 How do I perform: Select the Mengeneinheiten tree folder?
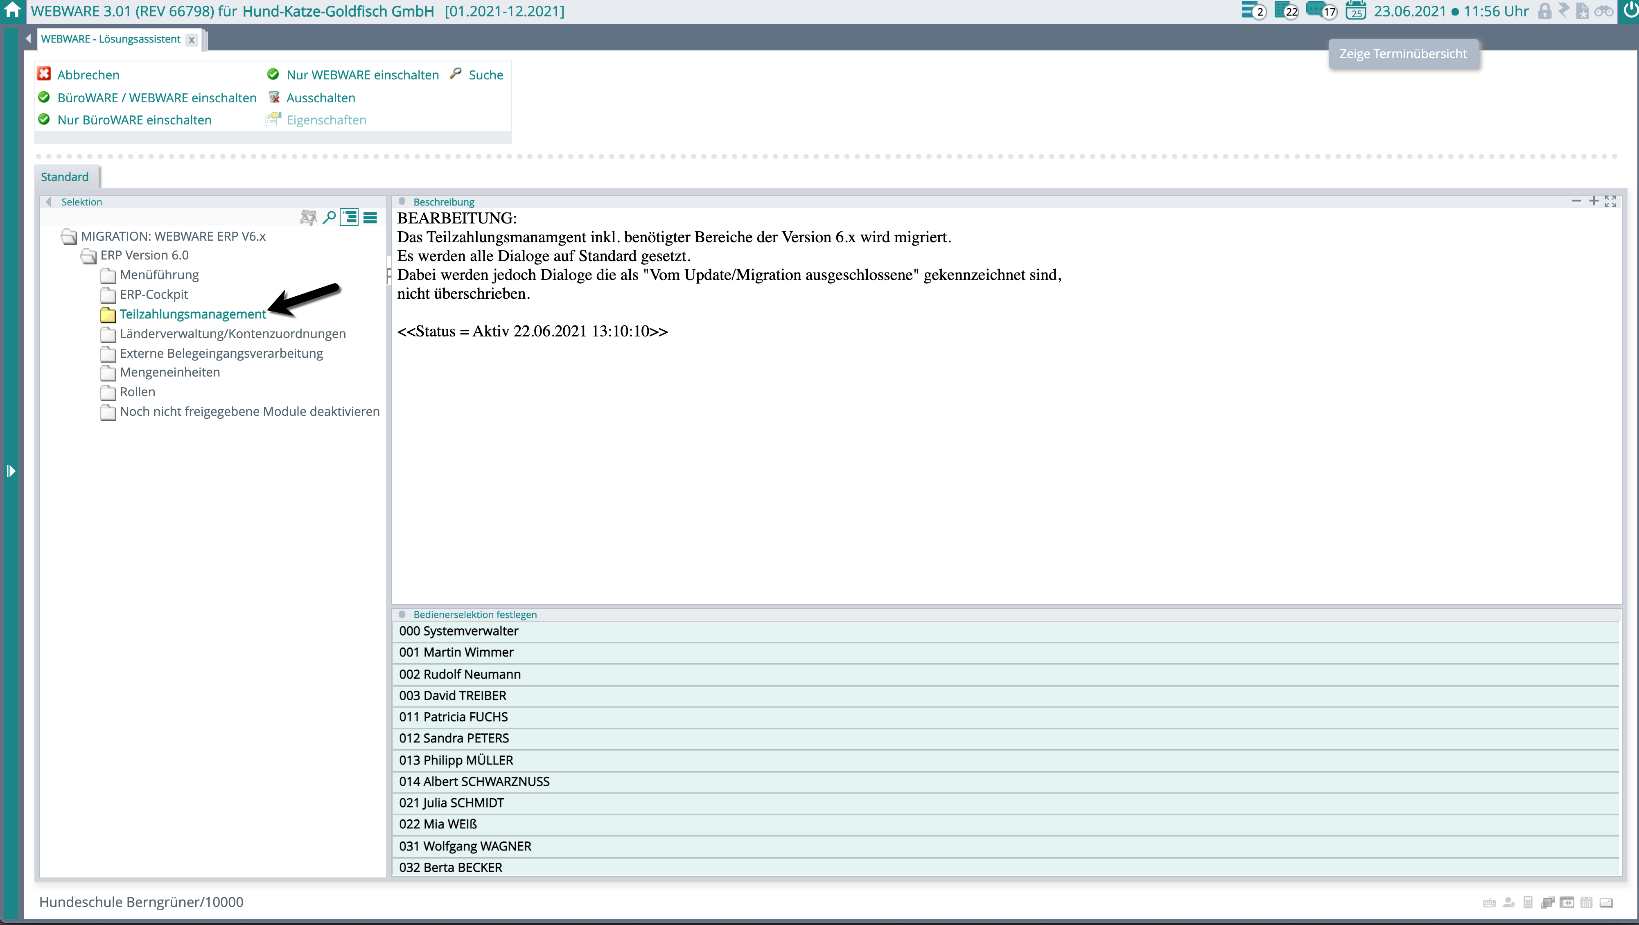point(170,372)
